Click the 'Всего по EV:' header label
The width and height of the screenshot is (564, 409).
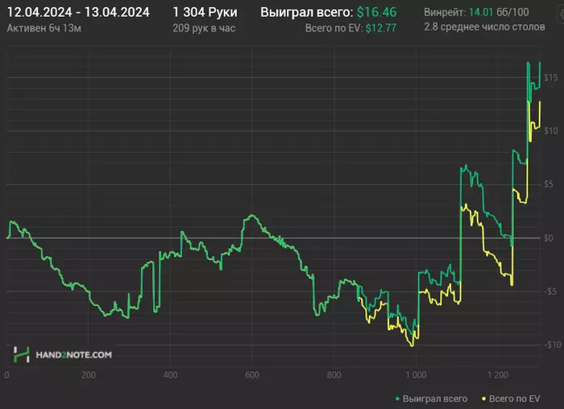334,28
